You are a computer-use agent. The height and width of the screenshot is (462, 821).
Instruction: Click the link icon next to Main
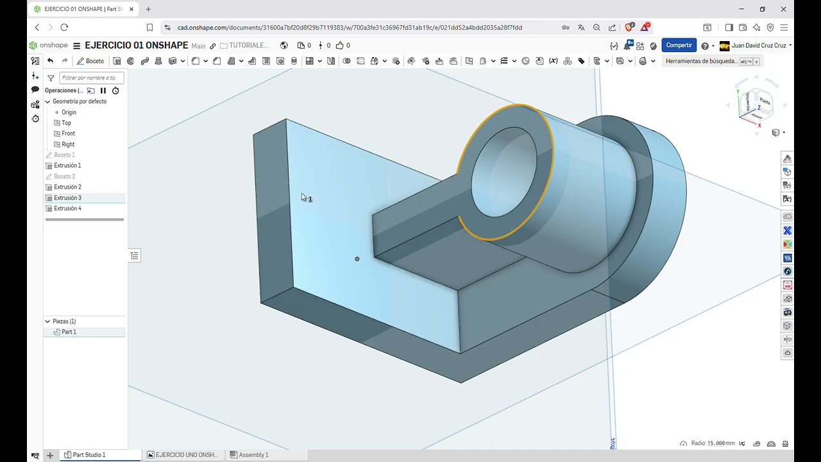coord(213,46)
